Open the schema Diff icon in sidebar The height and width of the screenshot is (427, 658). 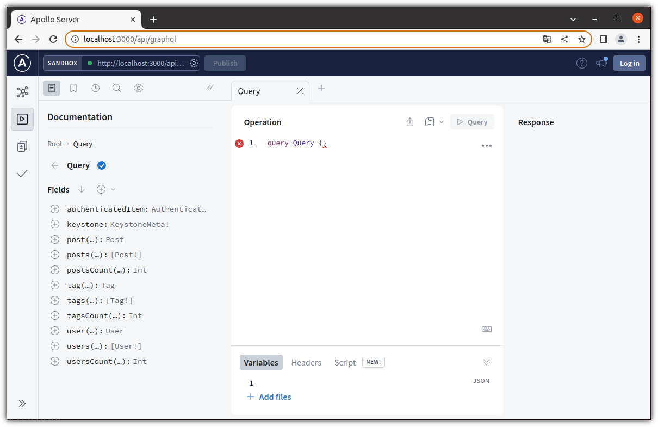click(x=22, y=146)
